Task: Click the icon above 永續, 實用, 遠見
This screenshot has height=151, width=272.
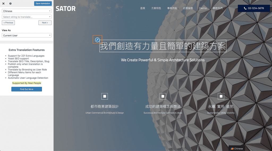Action: click(x=221, y=96)
